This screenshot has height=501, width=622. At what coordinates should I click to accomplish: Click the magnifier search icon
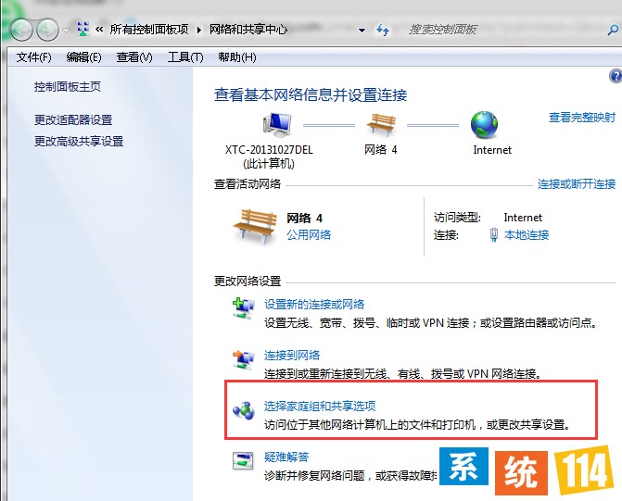[x=613, y=31]
